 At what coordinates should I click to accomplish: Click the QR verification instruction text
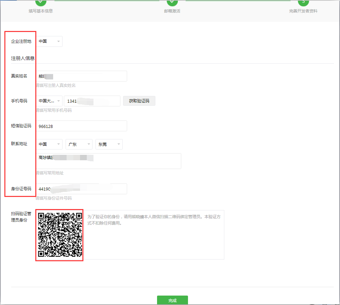point(154,220)
